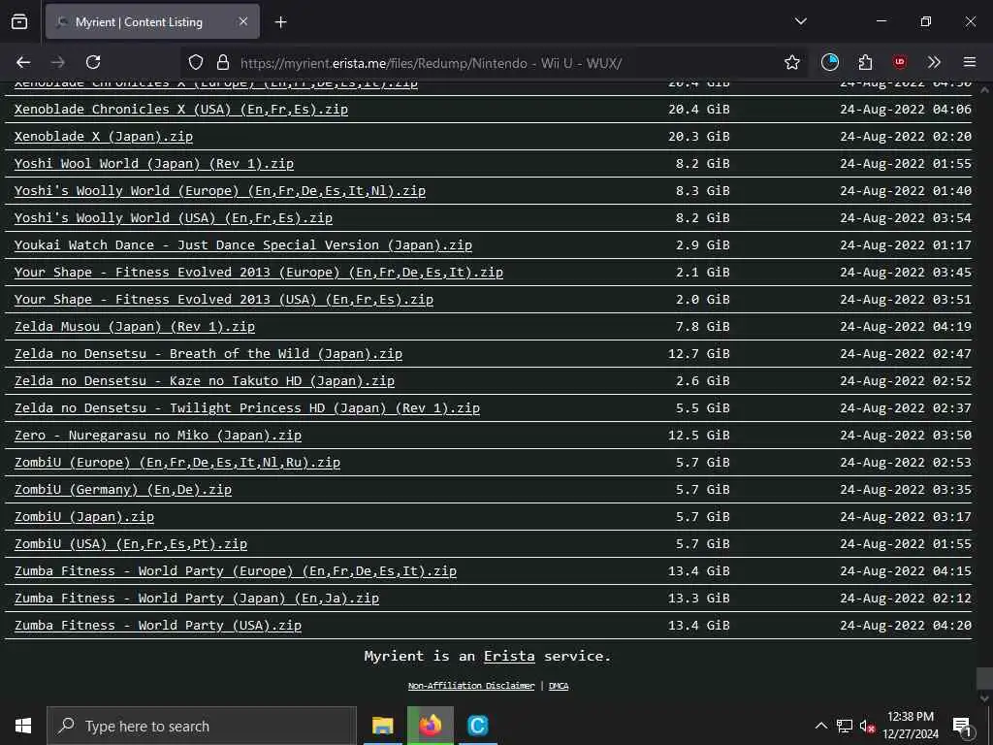Click the Firefox taskbar icon
This screenshot has height=745, width=993.
(x=430, y=726)
